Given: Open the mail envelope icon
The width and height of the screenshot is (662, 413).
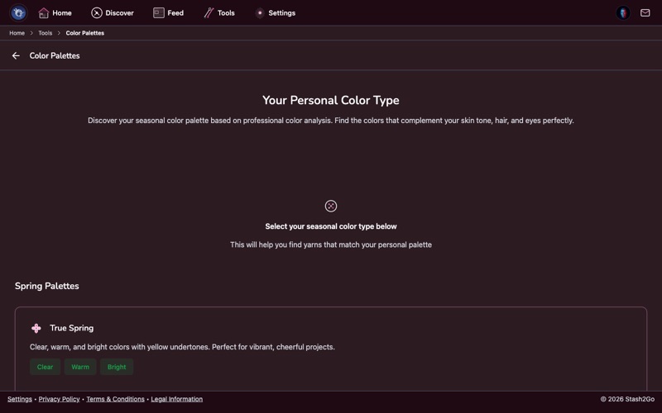Looking at the screenshot, I should click(x=645, y=12).
